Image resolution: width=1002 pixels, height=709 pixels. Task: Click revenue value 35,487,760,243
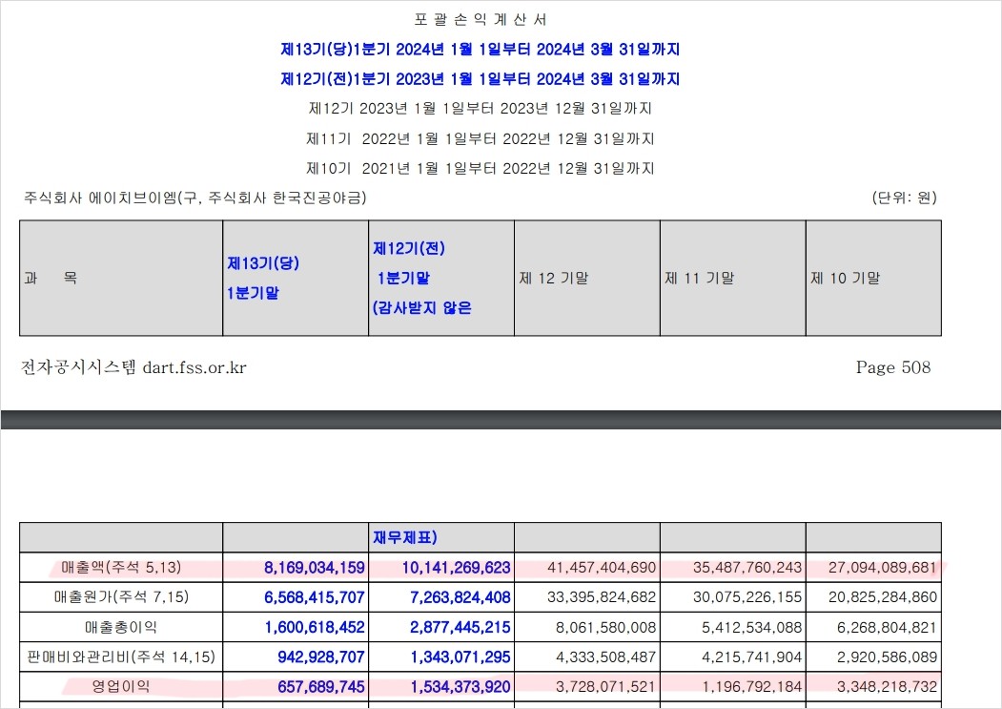[747, 568]
